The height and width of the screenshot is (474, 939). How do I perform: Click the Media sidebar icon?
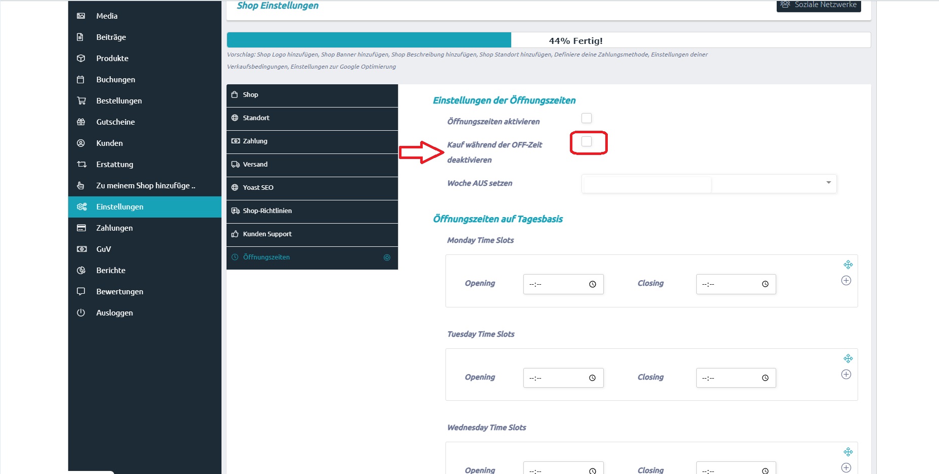[81, 16]
